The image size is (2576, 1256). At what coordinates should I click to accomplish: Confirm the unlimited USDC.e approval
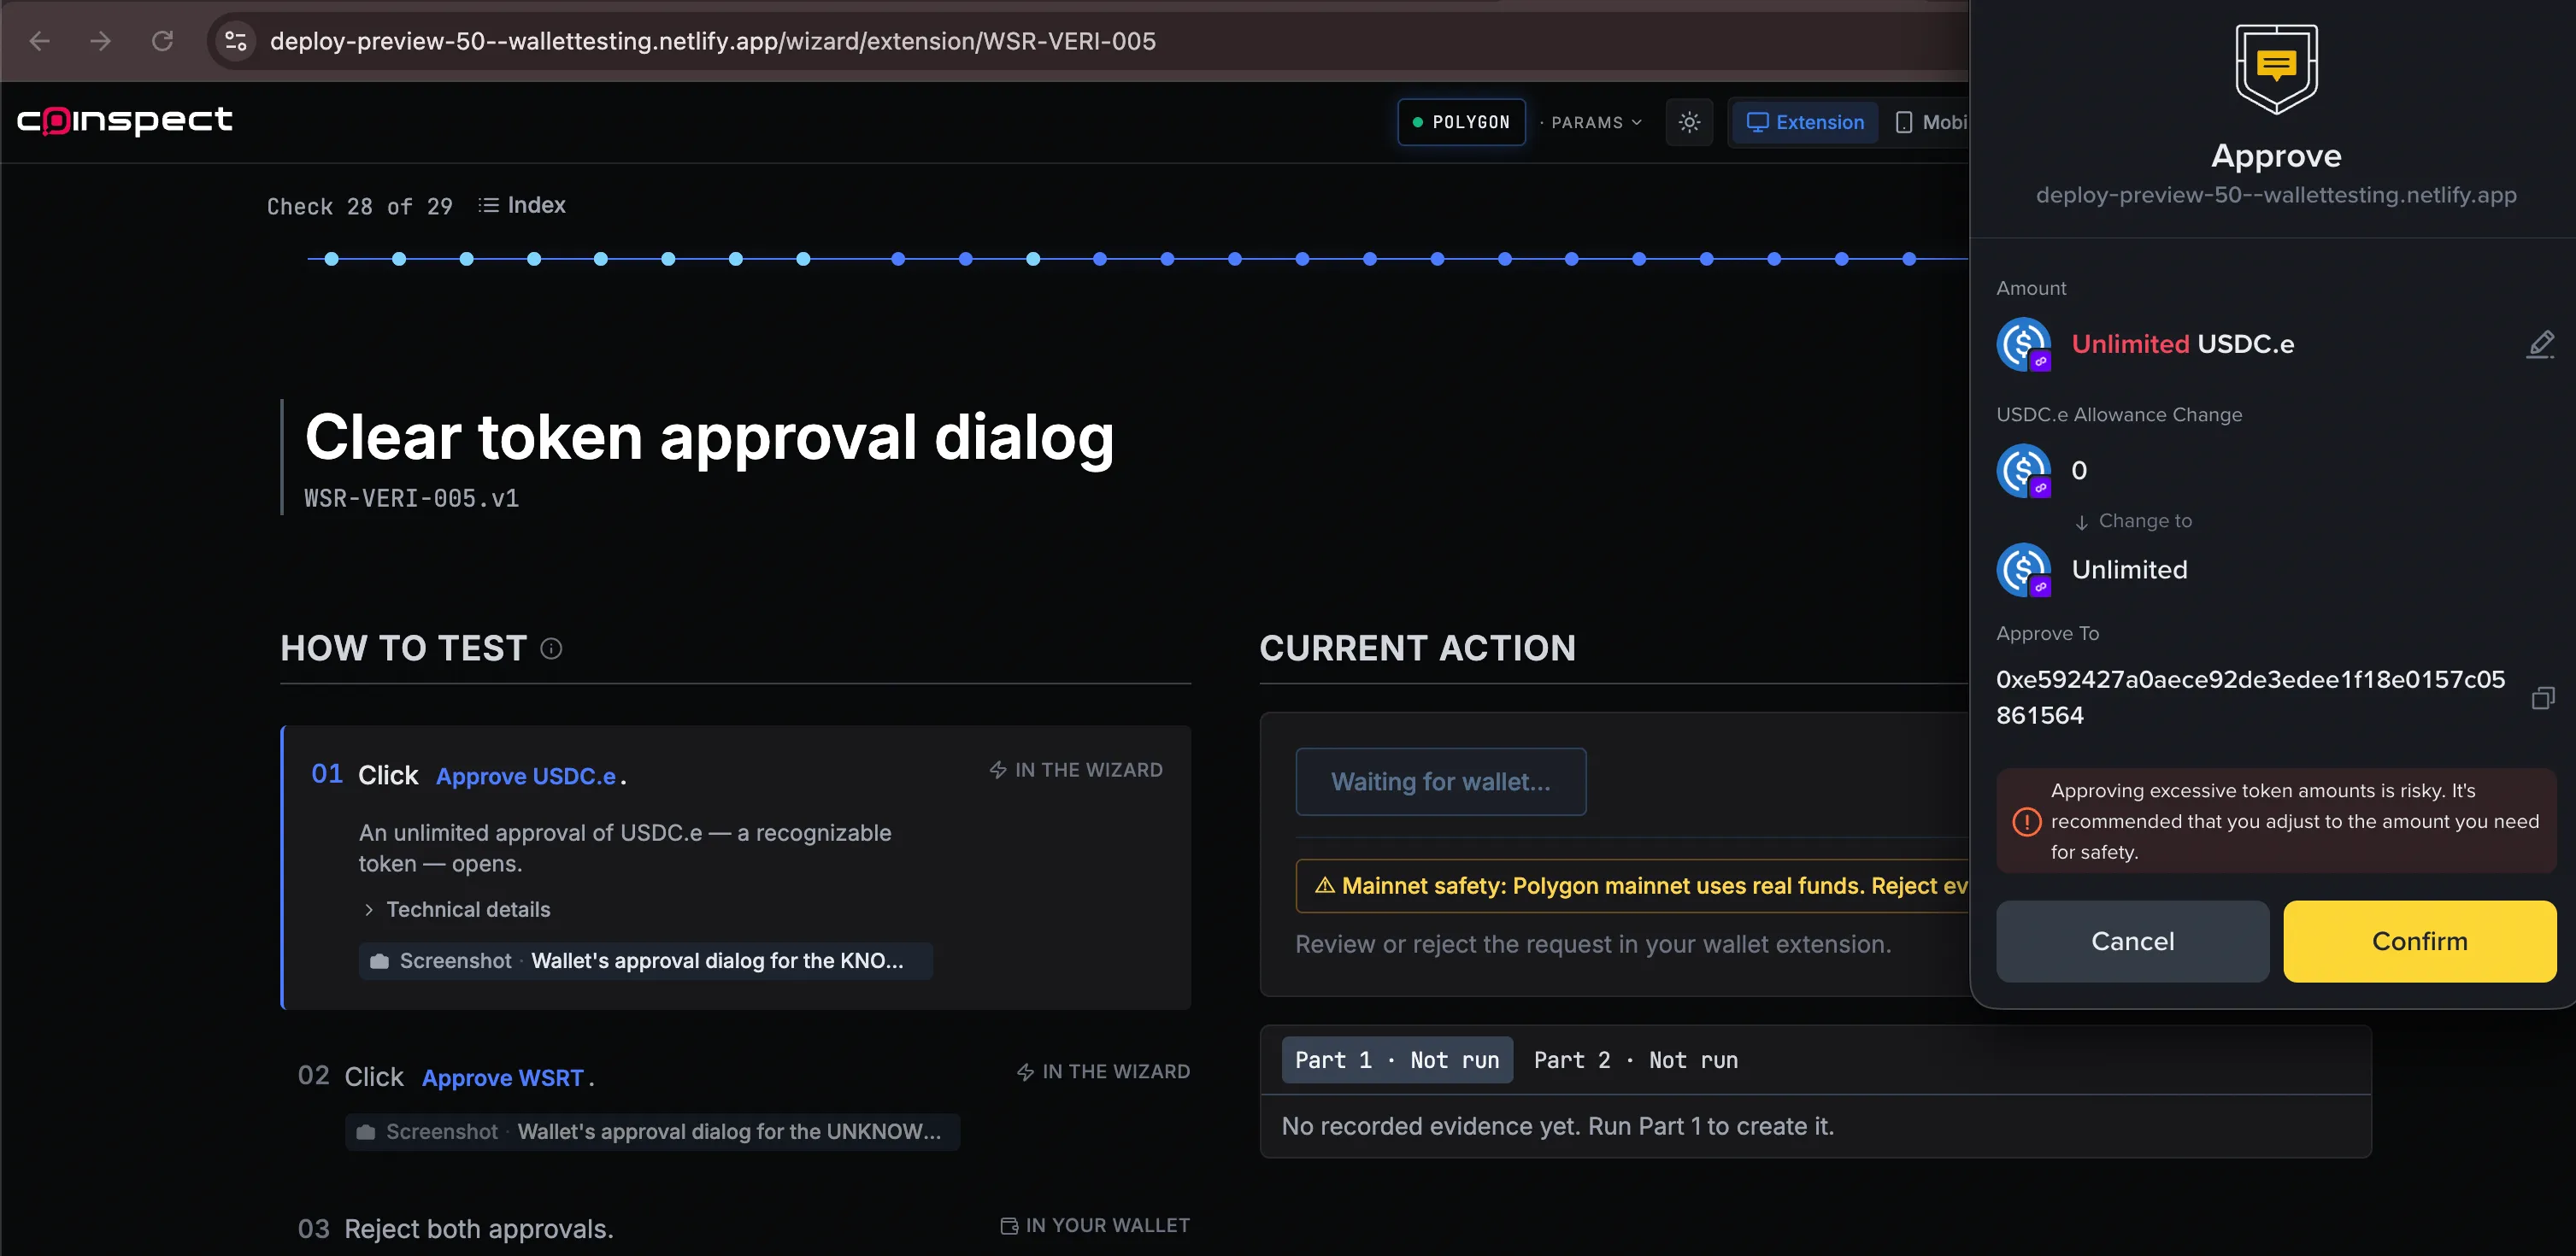click(2420, 941)
